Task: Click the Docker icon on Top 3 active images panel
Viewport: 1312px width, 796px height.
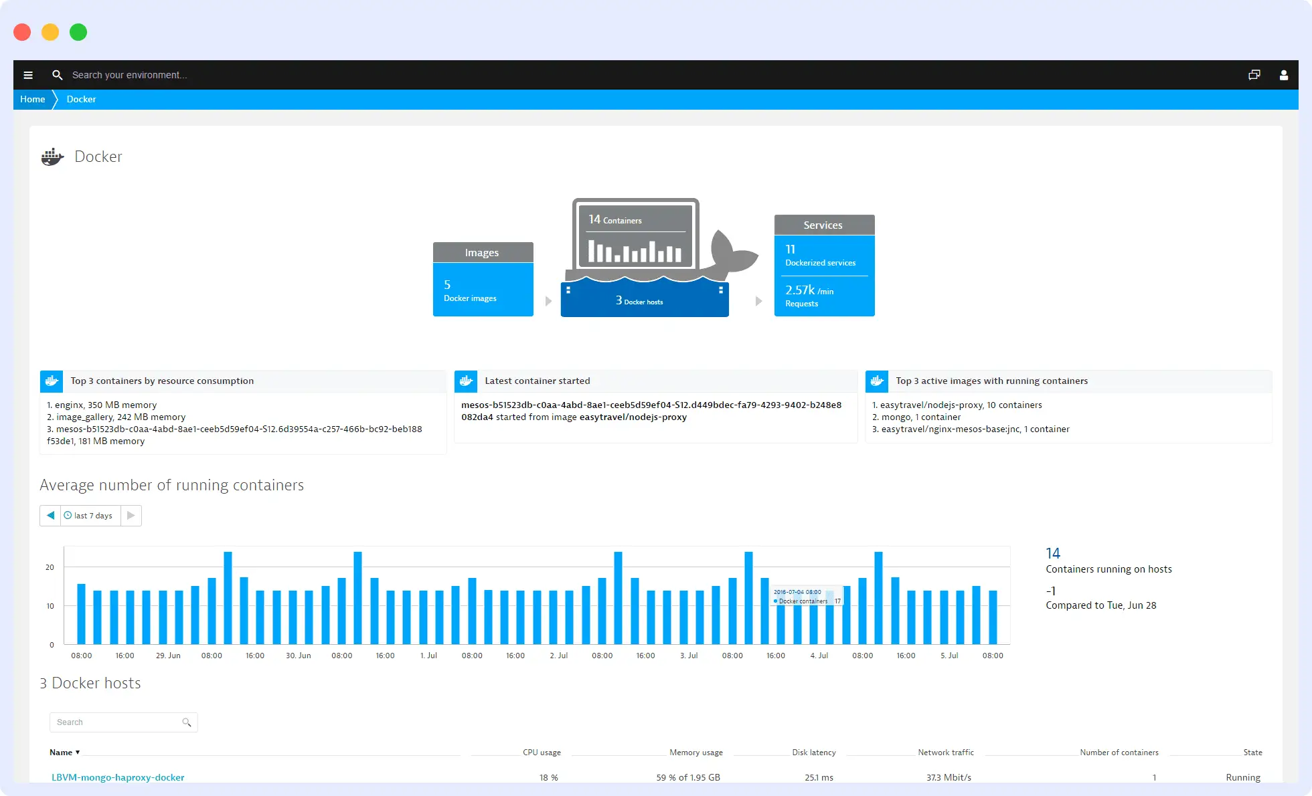Action: (x=877, y=381)
